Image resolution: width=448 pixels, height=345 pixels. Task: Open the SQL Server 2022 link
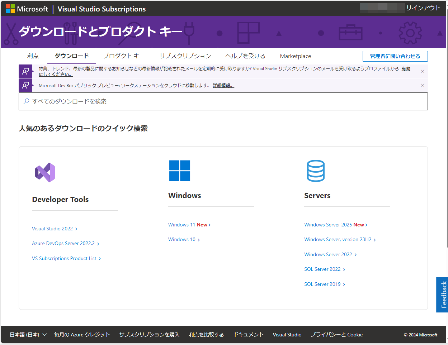[x=325, y=269]
